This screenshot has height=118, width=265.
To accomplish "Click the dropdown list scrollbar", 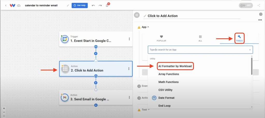I will pyautogui.click(x=252, y=66).
